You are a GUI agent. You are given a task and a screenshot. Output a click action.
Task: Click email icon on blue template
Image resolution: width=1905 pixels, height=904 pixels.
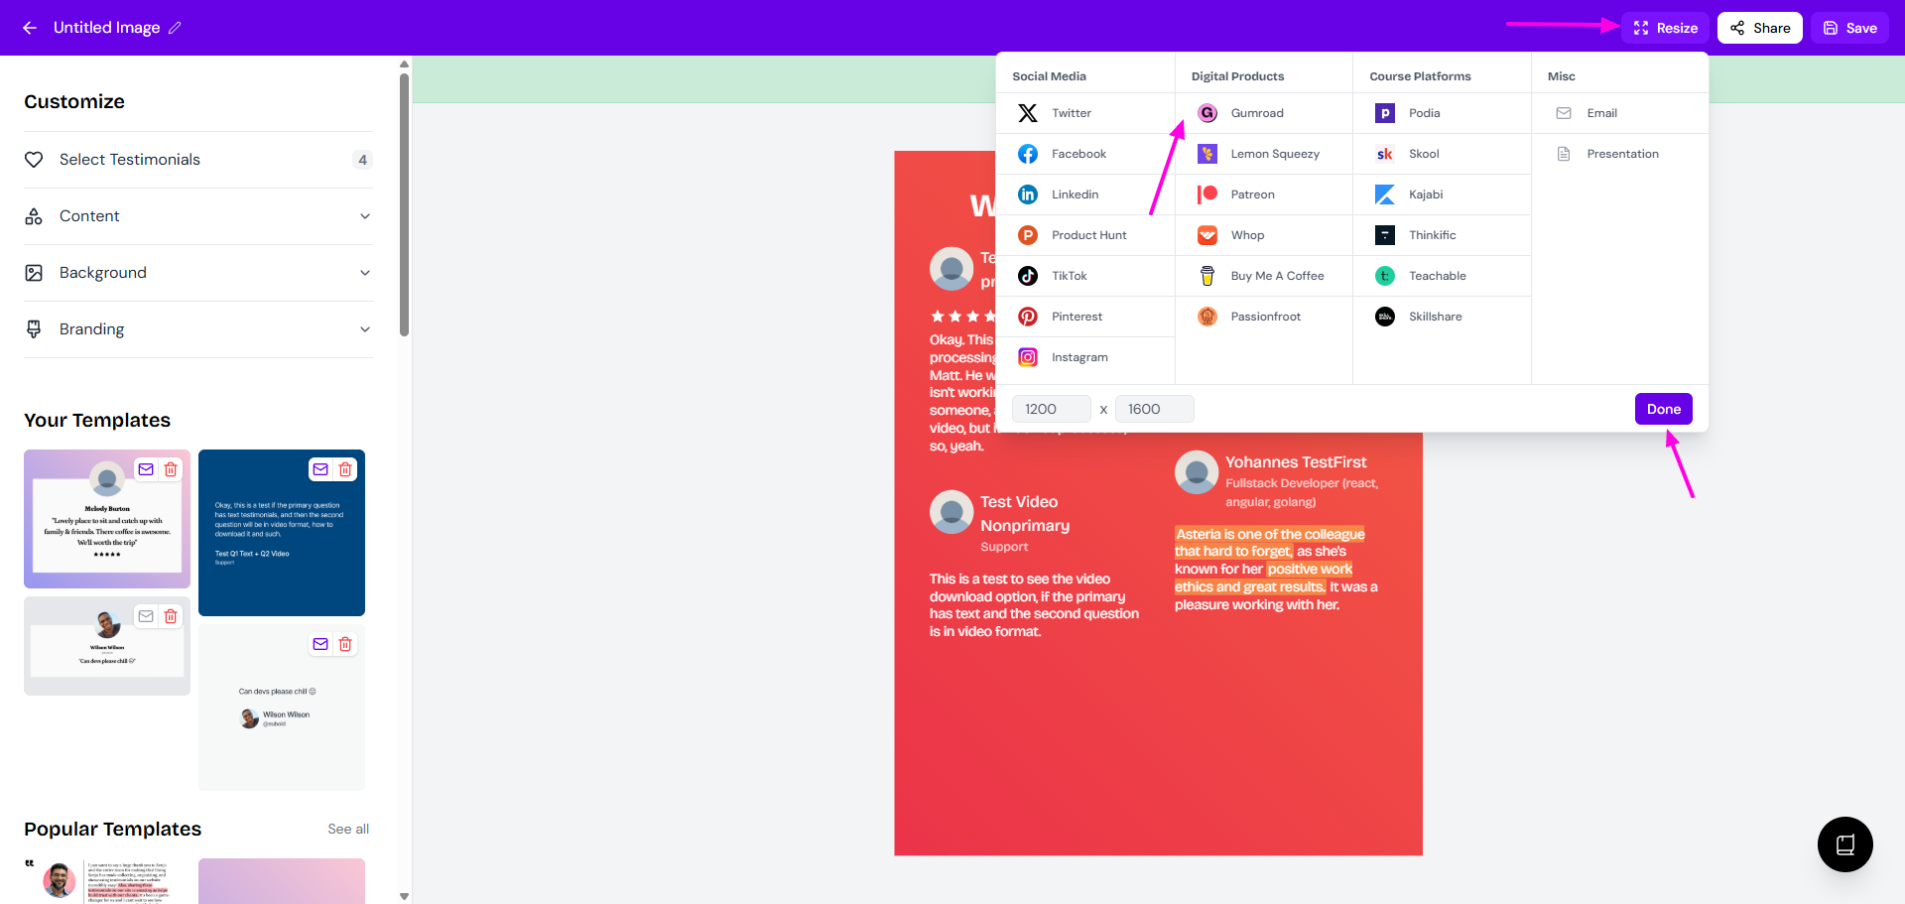[320, 469]
